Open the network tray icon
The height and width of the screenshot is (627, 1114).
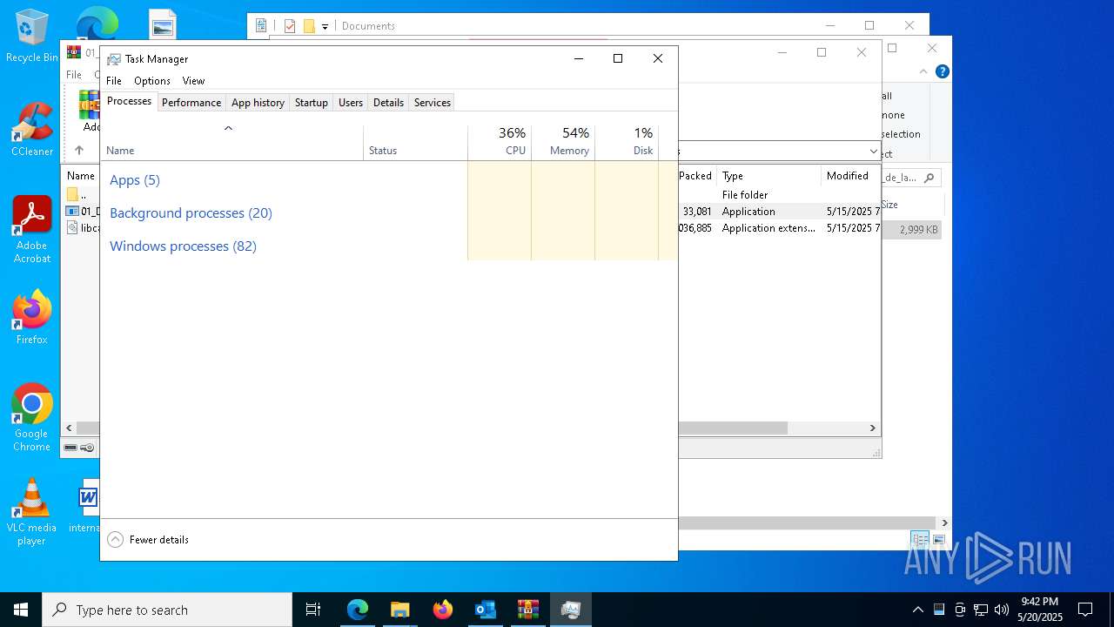point(981,610)
